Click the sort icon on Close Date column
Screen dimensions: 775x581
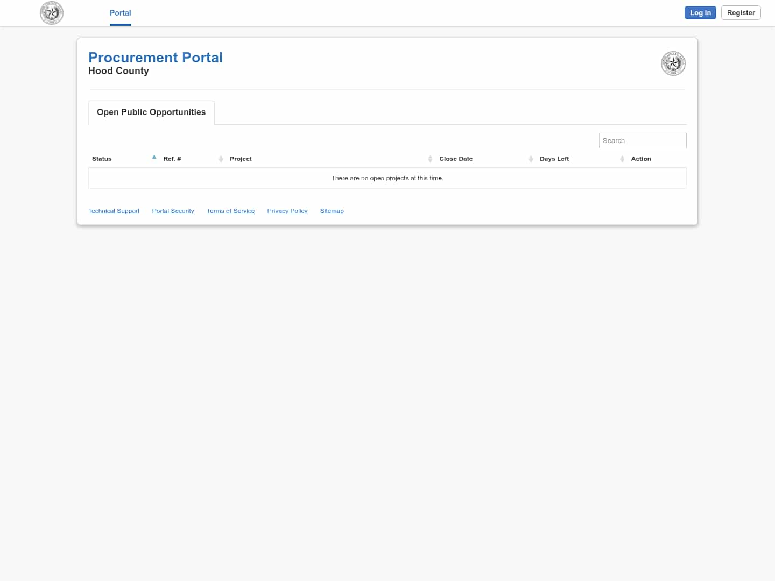[531, 159]
